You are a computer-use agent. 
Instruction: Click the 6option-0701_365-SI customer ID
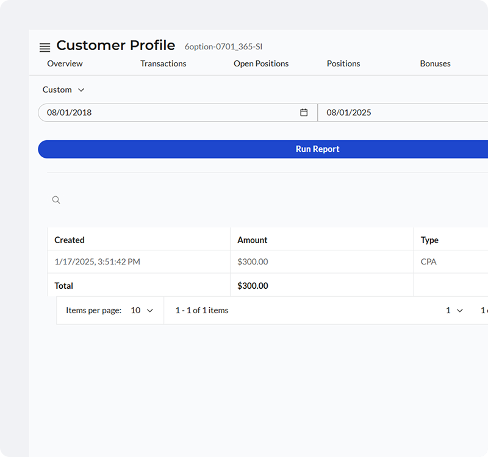223,47
